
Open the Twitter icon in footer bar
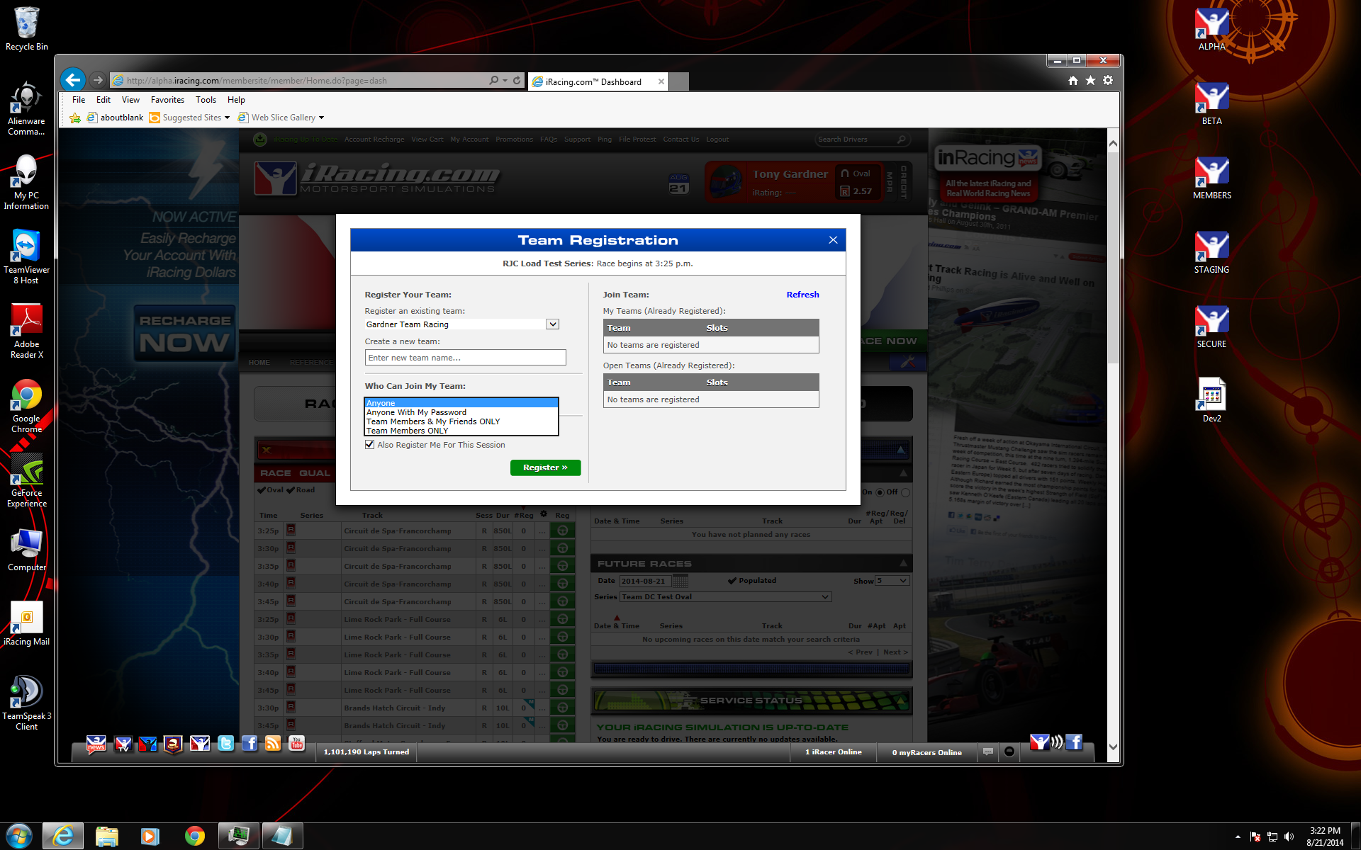(x=225, y=743)
